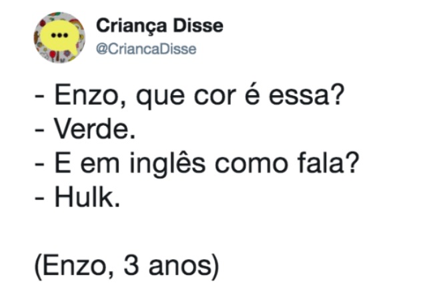Click the three dots inside the bubble
The image size is (423, 291).
click(59, 35)
